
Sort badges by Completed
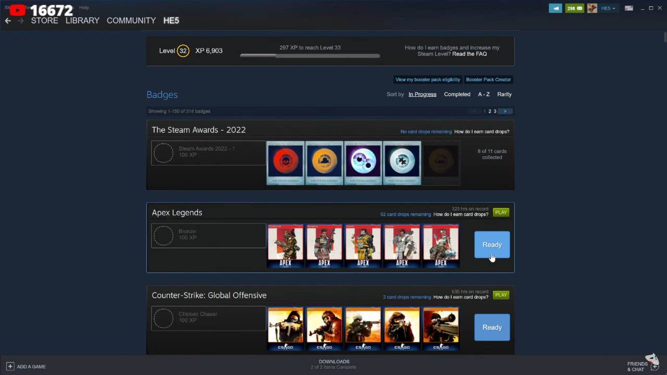point(457,94)
